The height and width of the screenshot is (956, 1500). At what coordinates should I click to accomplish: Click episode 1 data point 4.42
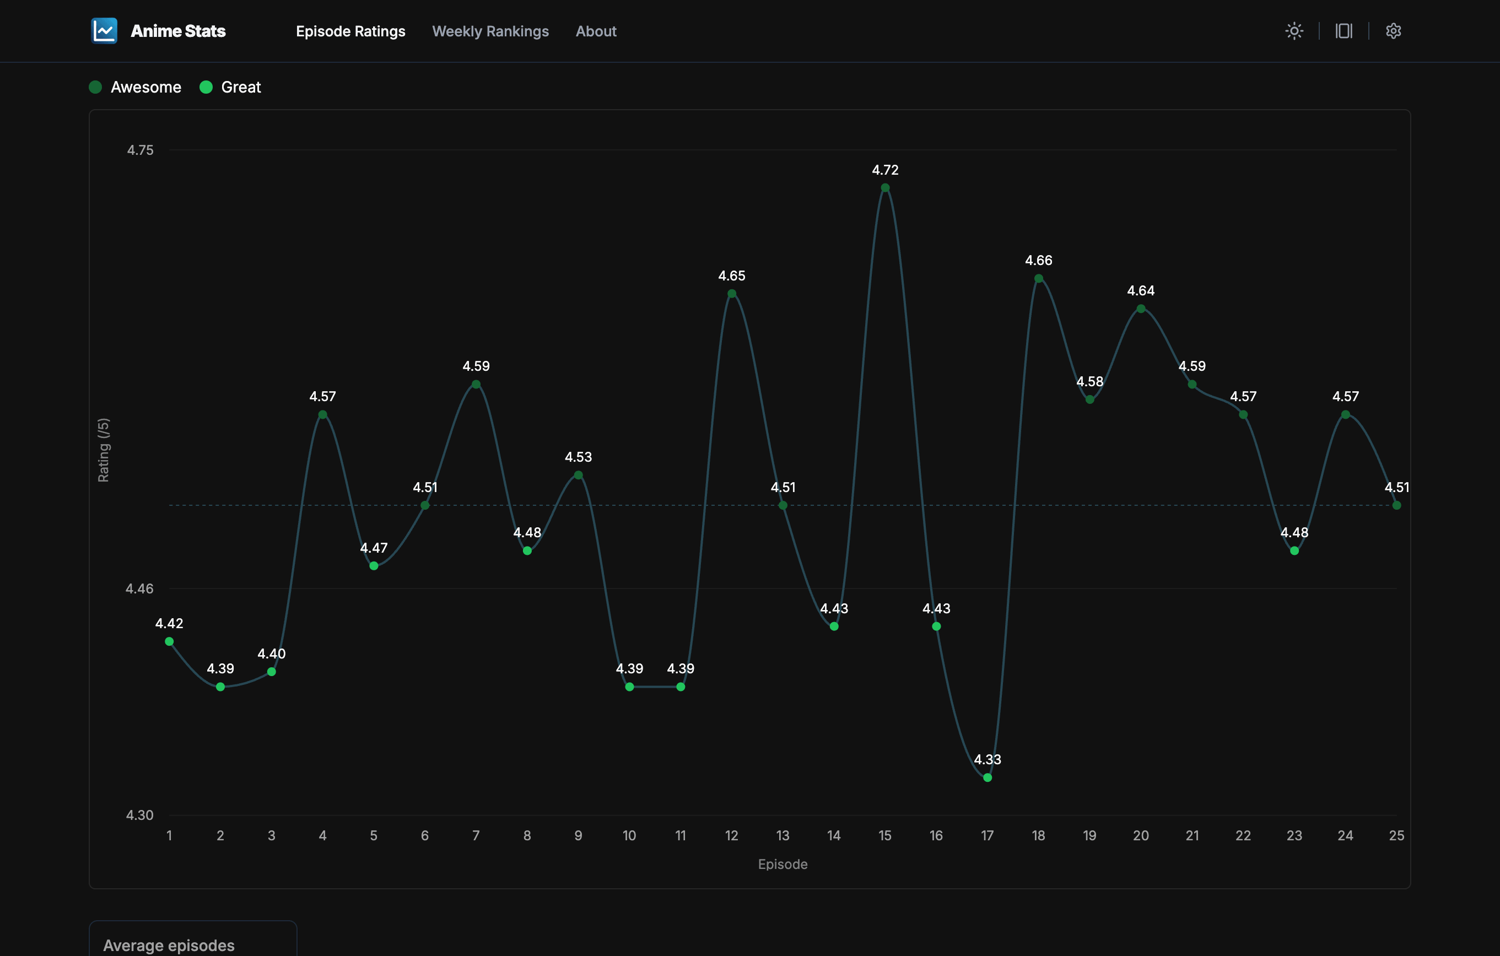pos(169,641)
